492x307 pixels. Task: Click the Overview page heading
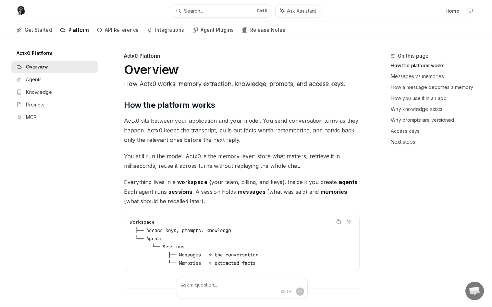151,70
